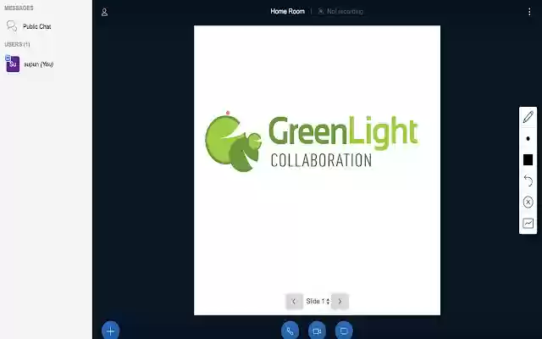Click the Home Room title

point(288,11)
